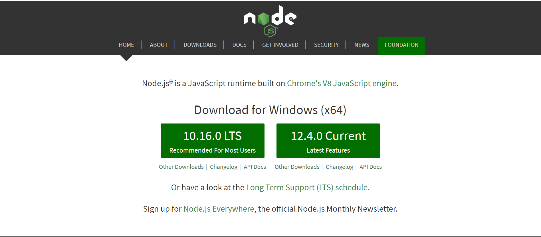Viewport: 541px width, 237px height.
Task: Go to DOWNLOADS in the nav bar
Action: coord(200,45)
